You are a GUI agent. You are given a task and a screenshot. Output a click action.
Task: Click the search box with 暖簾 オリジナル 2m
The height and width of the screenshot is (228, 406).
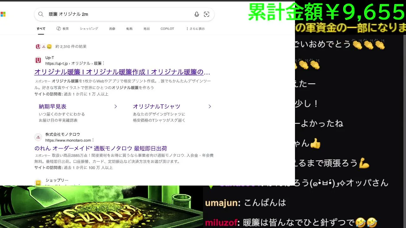coord(124,14)
